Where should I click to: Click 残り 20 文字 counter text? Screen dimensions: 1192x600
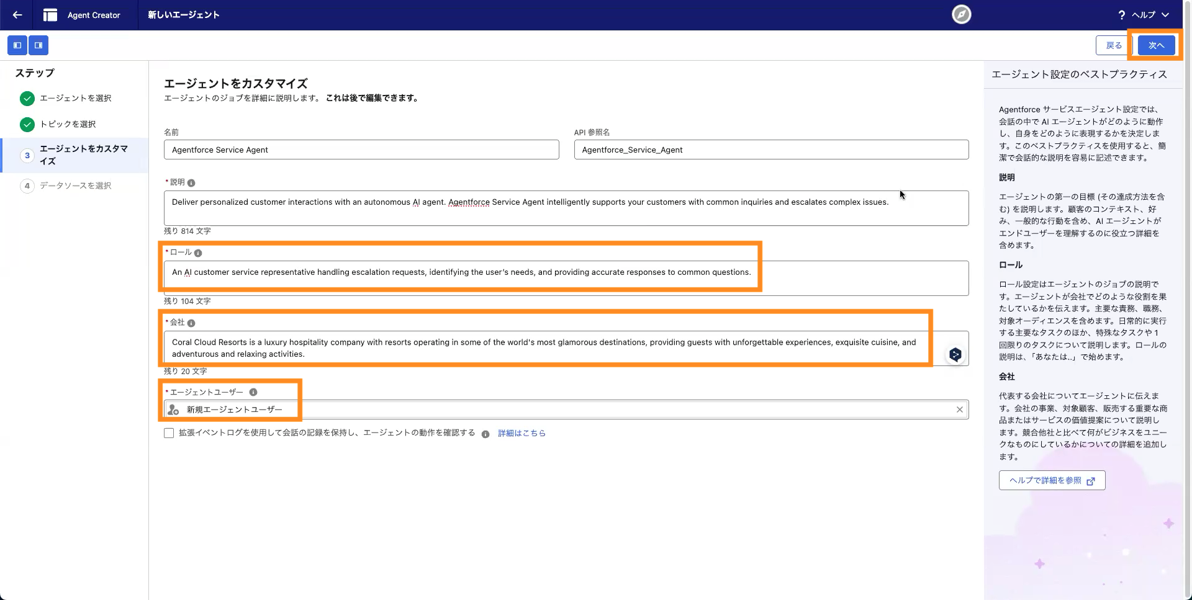[x=186, y=371]
